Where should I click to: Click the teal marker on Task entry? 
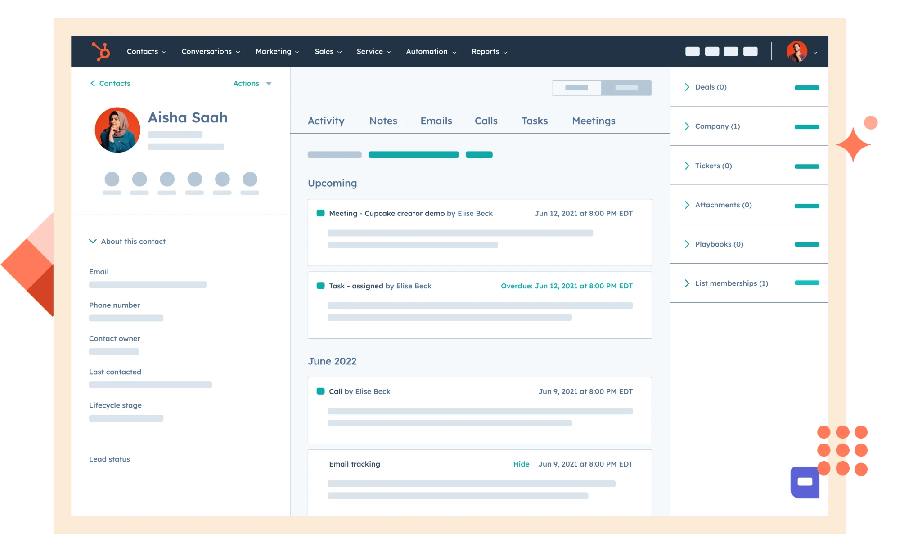pyautogui.click(x=320, y=286)
